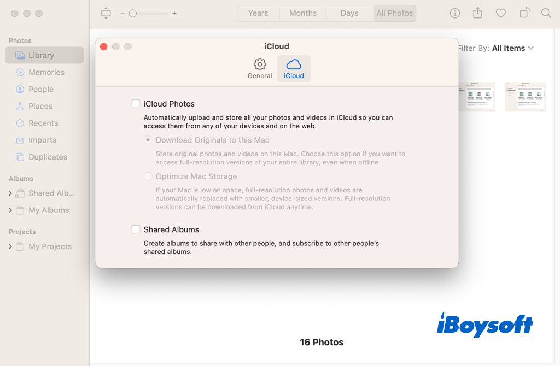Click the thumbnail zoom slider knob
The image size is (560, 366).
(132, 13)
